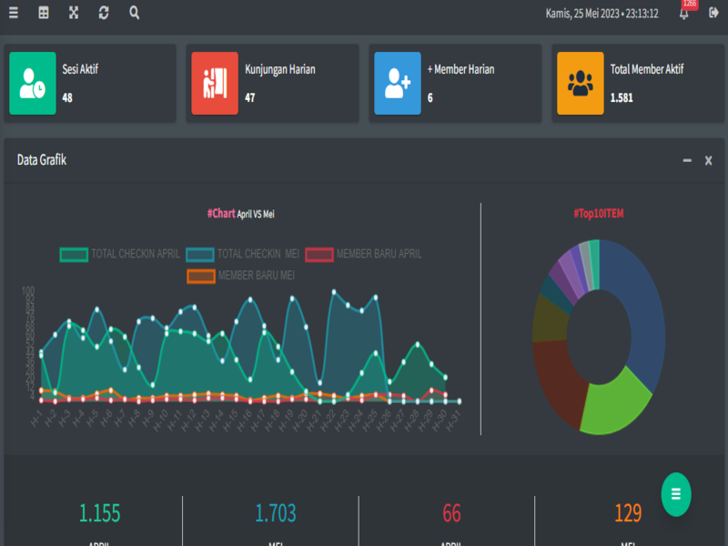Toggle TOTAL CHECKIN MEI legend series
The height and width of the screenshot is (546, 728).
pyautogui.click(x=243, y=254)
